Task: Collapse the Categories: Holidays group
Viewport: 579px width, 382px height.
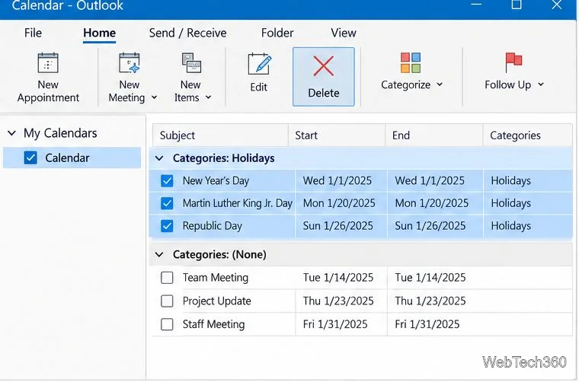Action: point(159,158)
